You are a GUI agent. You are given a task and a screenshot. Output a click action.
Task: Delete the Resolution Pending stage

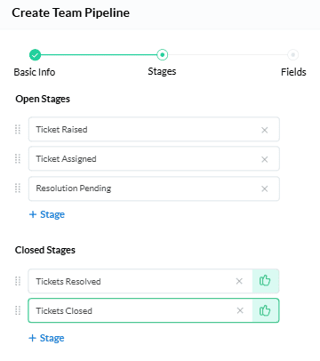pos(265,189)
